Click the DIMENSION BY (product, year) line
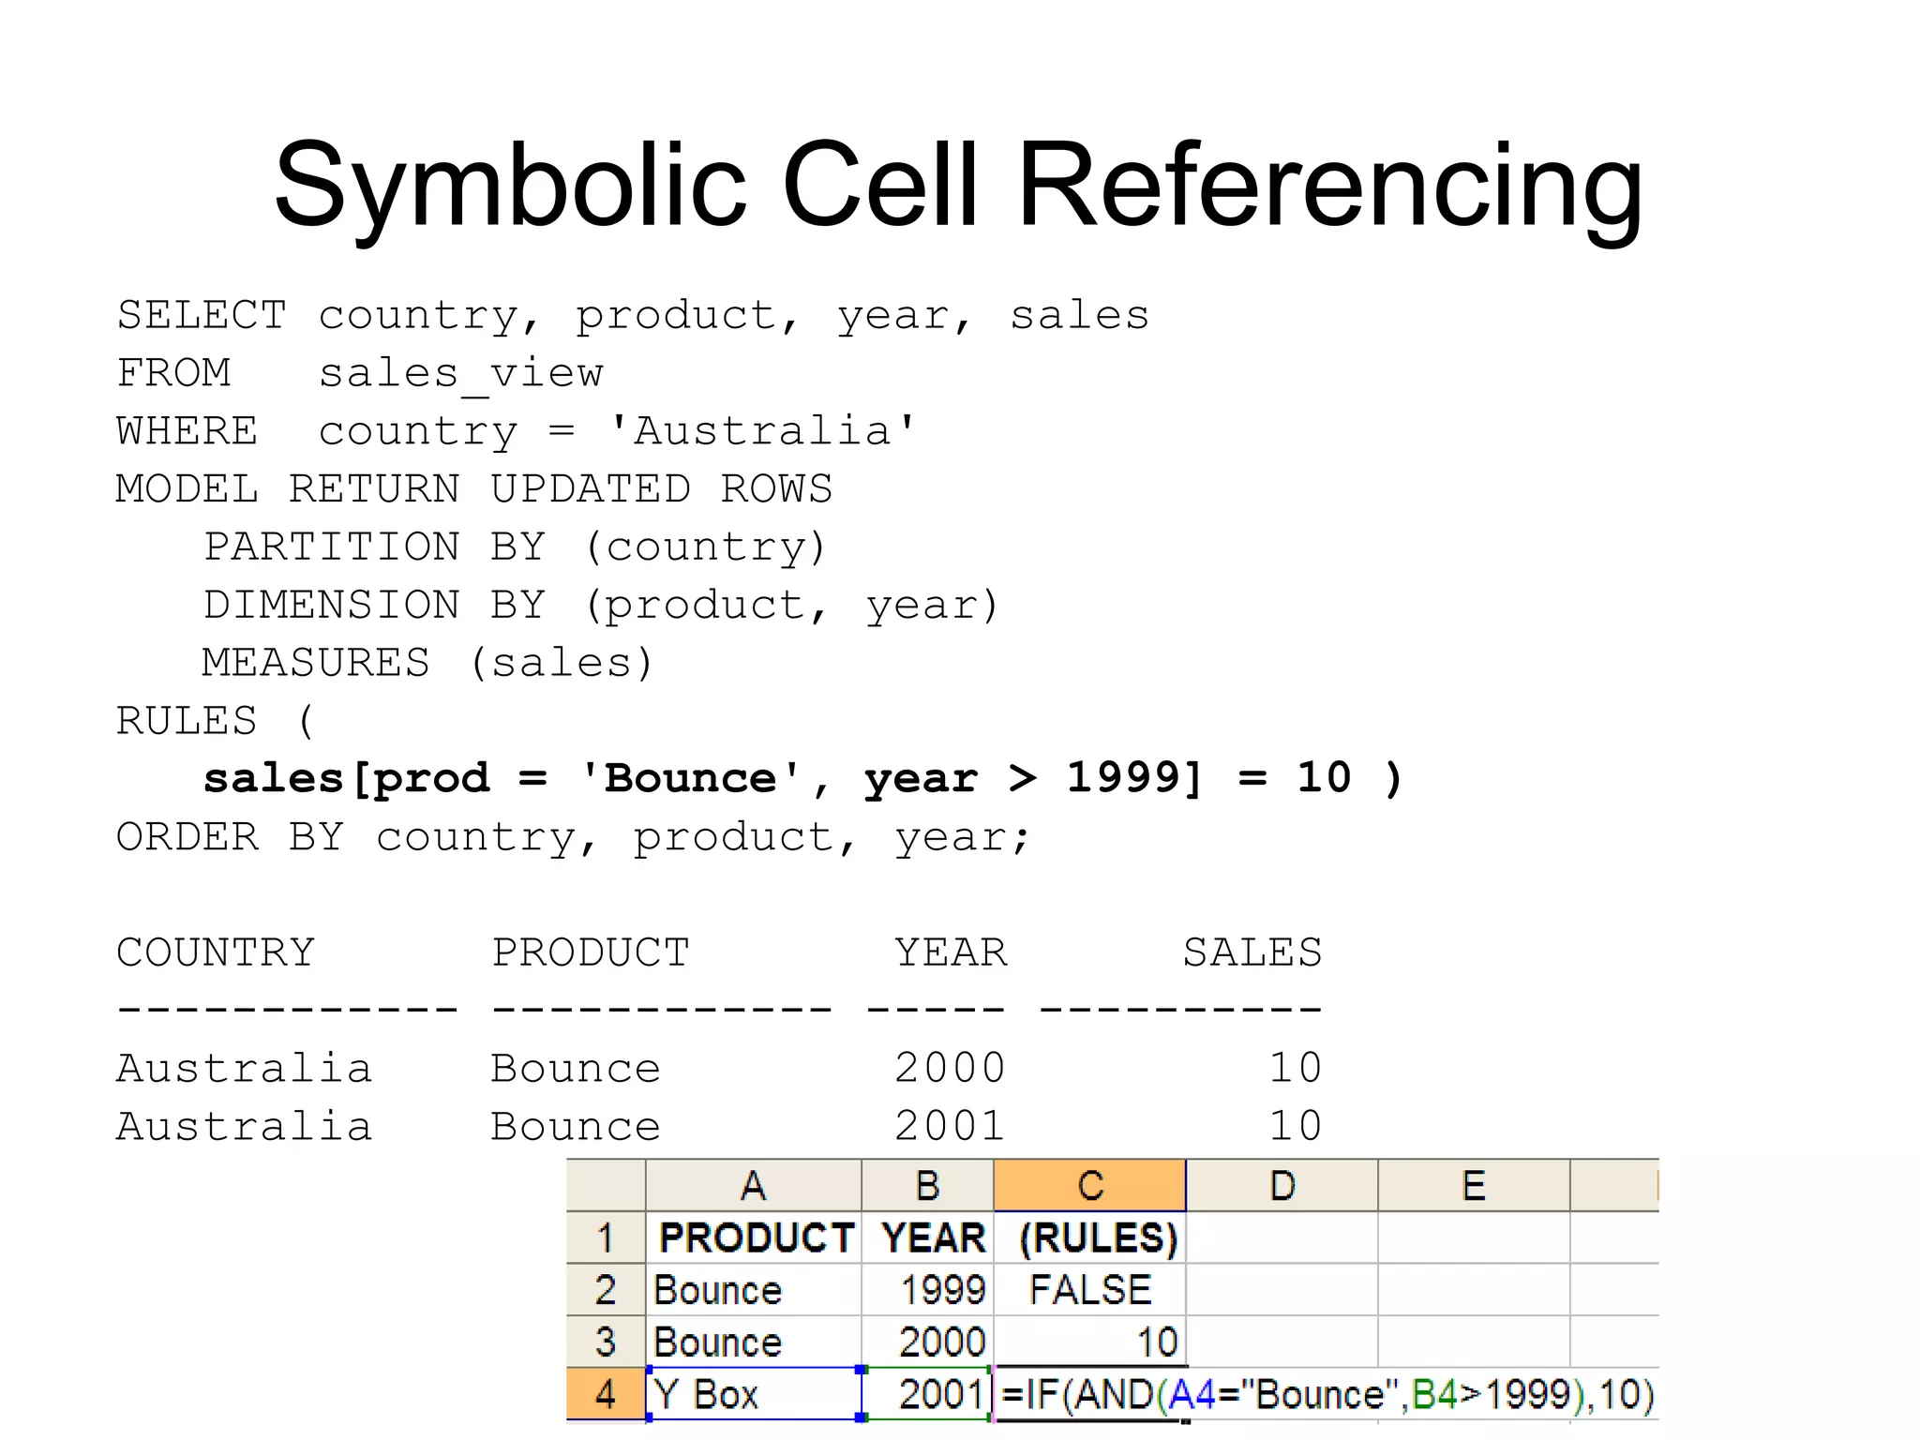Screen dimensions: 1920x1440 (602, 606)
